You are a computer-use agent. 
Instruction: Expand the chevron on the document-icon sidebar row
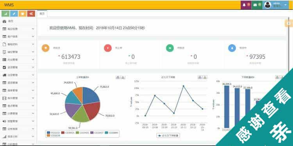click(33, 44)
